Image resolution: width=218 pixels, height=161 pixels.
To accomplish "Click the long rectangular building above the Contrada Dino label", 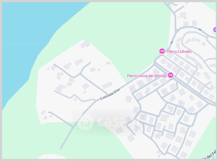I will point(107,85).
